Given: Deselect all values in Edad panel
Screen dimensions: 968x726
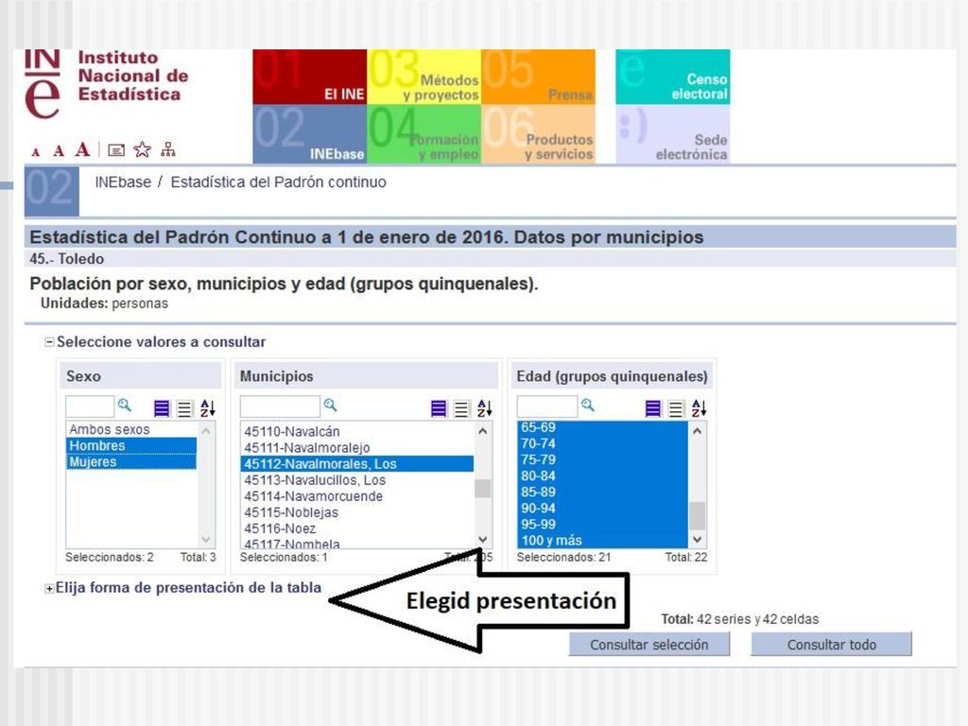Looking at the screenshot, I should pyautogui.click(x=676, y=408).
